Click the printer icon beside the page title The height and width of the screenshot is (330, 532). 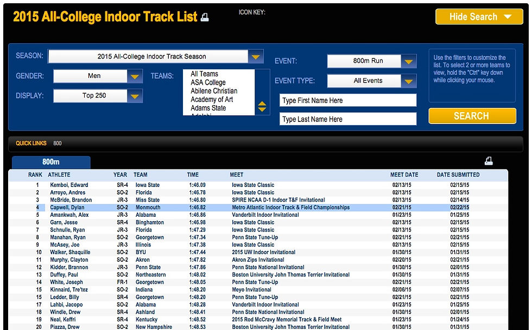click(205, 17)
